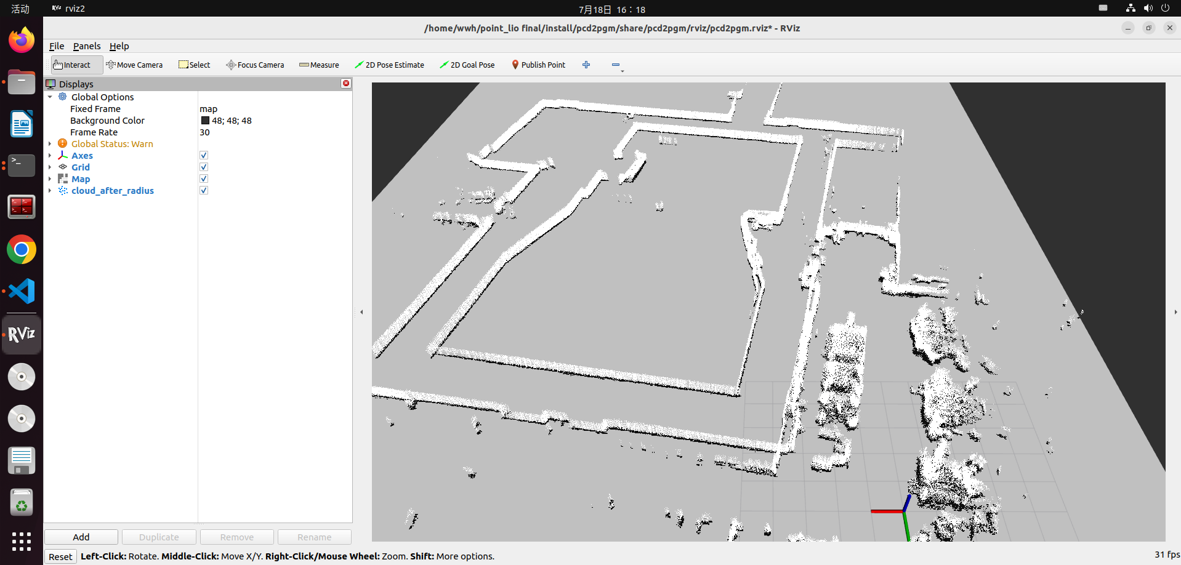Open the Help menu

tap(119, 46)
